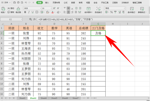The width and height of the screenshot is (150, 101).
Task: Align text to top of cell
Action: pyautogui.click(x=65, y=8)
